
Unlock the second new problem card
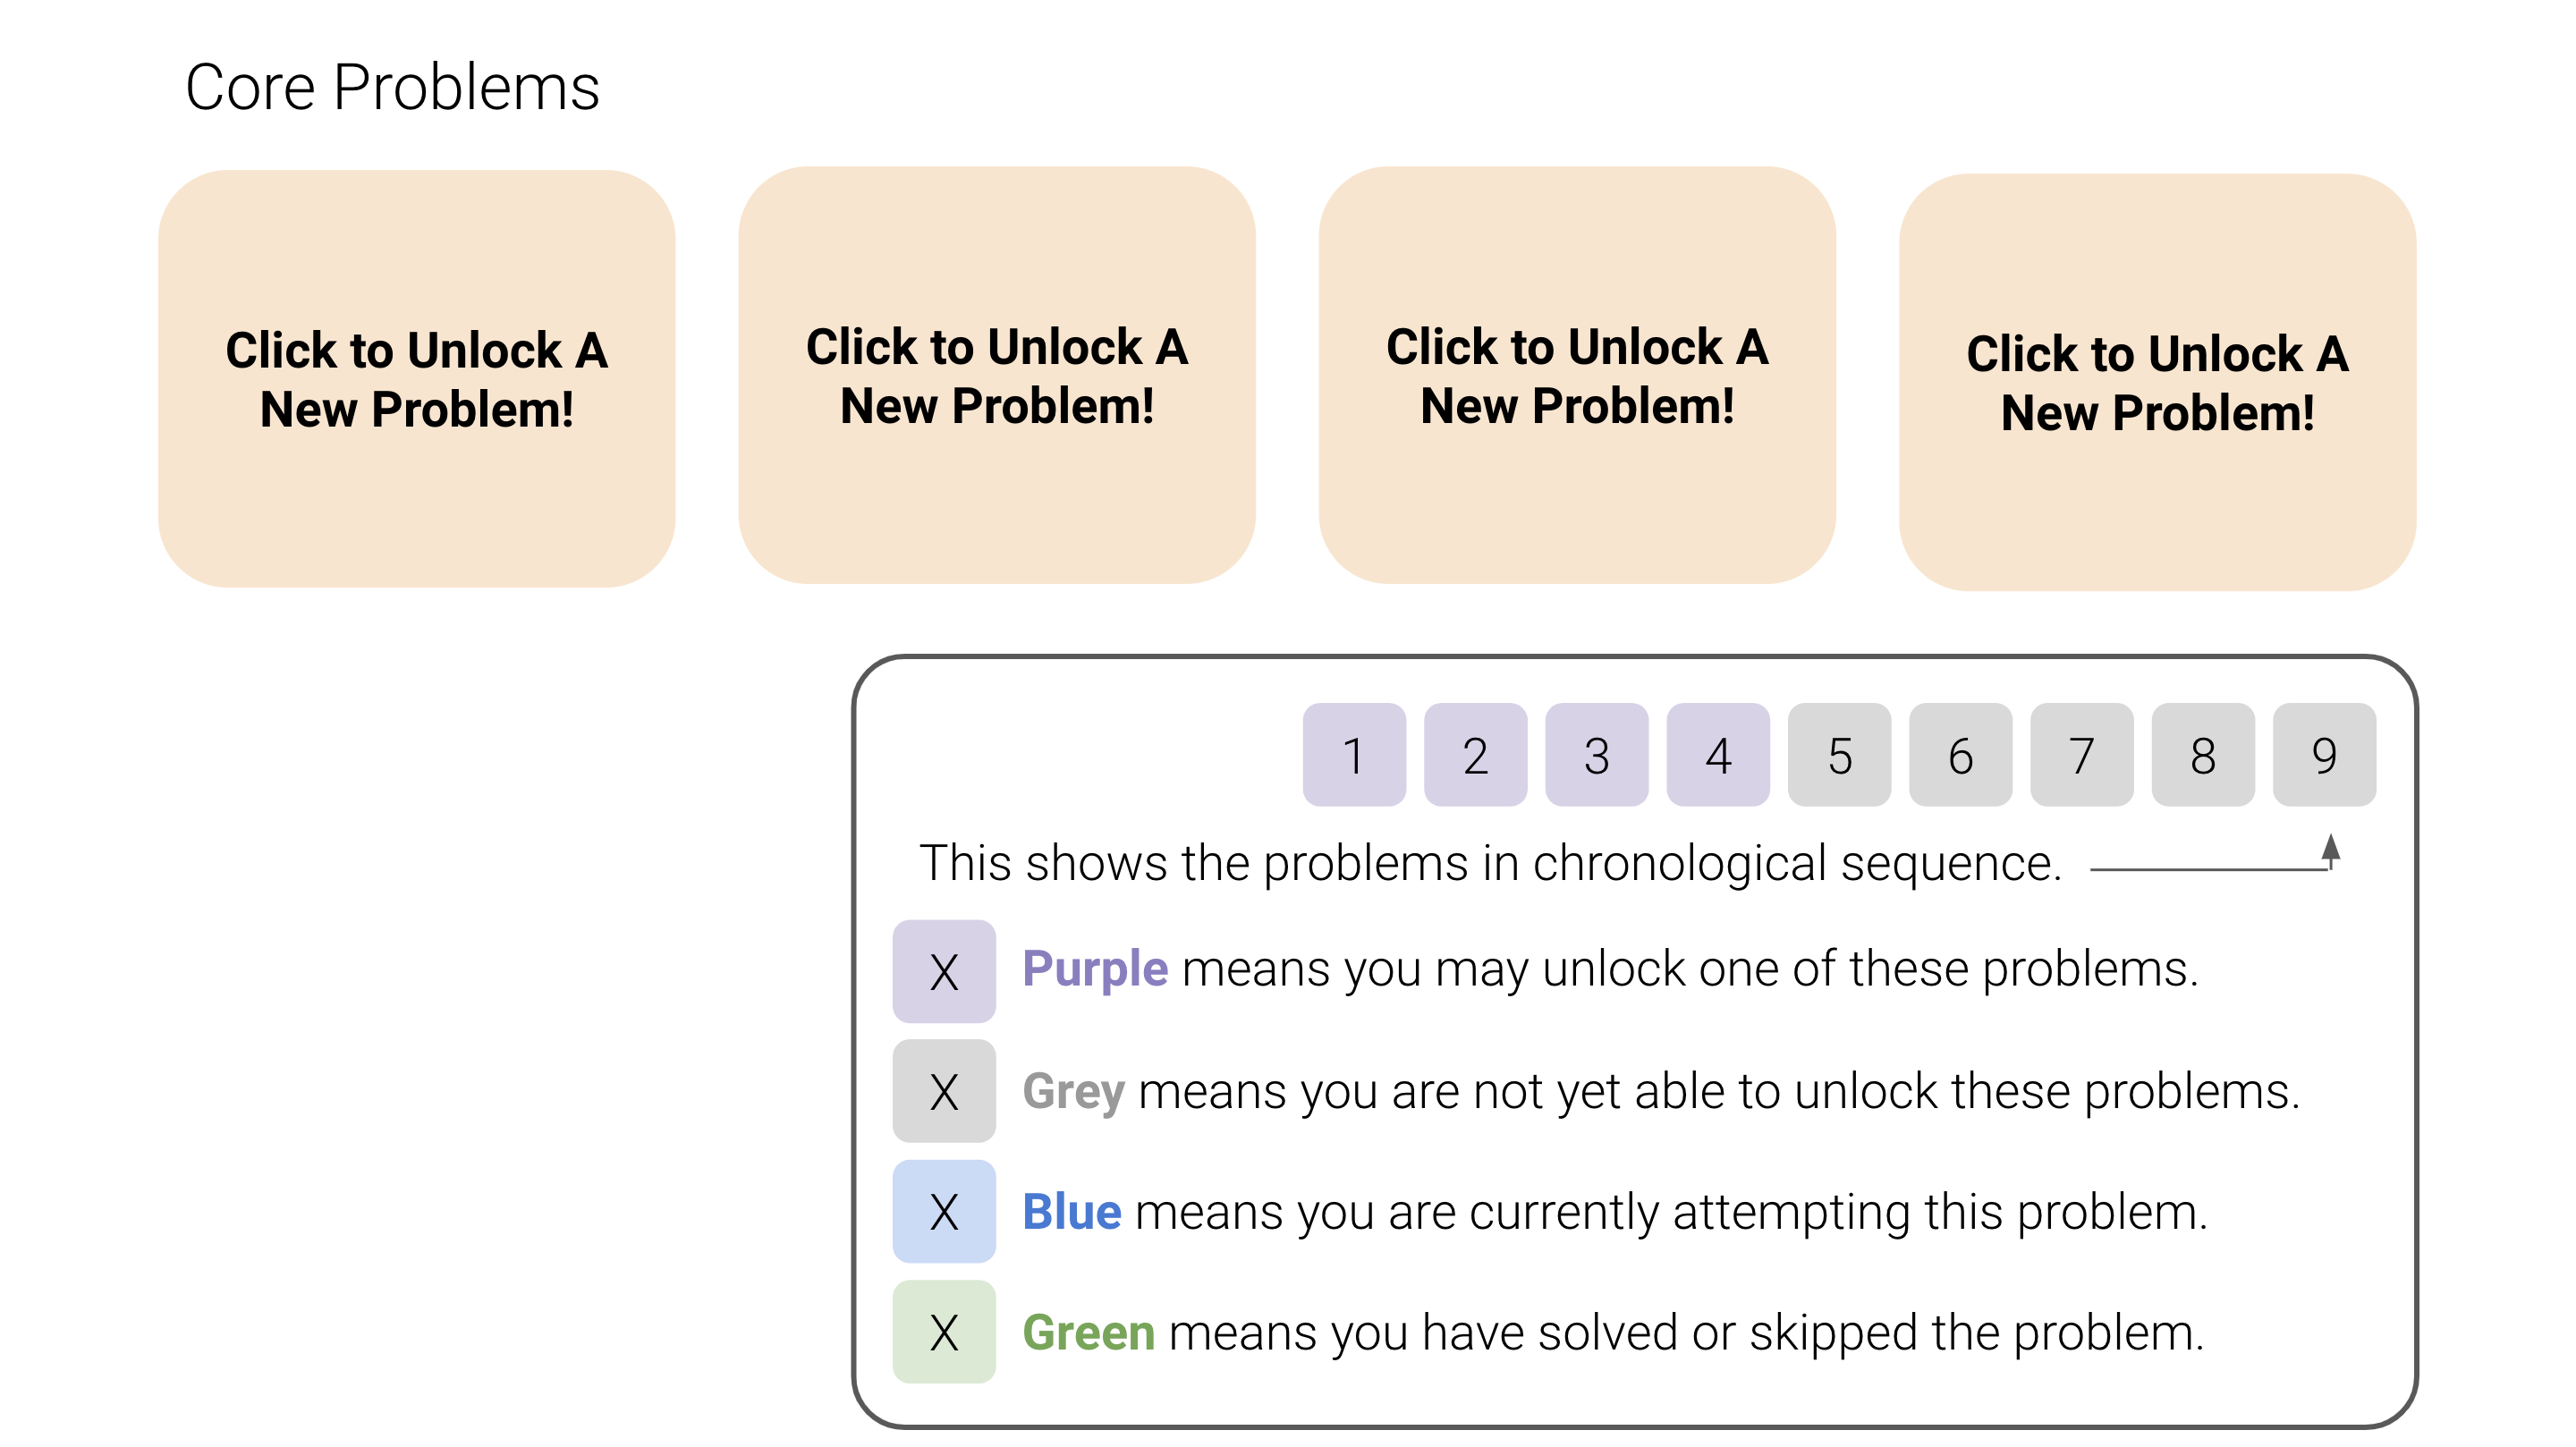[x=997, y=375]
